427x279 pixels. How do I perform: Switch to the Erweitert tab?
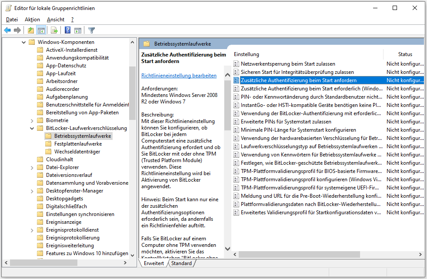(x=154, y=263)
